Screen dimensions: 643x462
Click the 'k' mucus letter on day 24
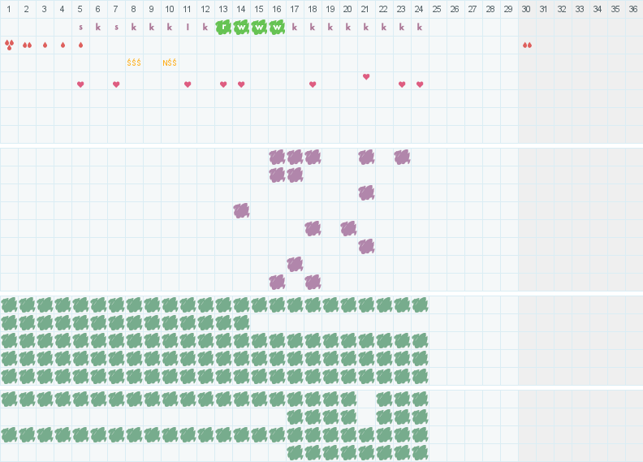[x=420, y=27]
